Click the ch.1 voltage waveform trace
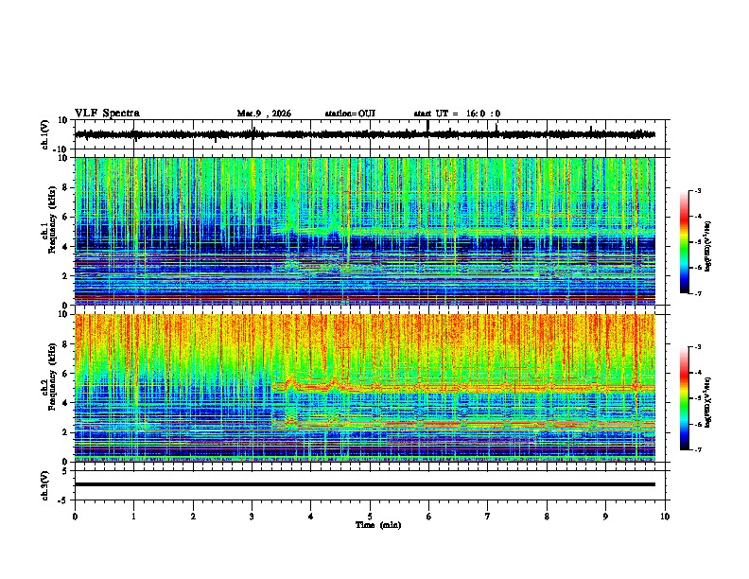Viewport: 749px width, 579px height. click(365, 134)
